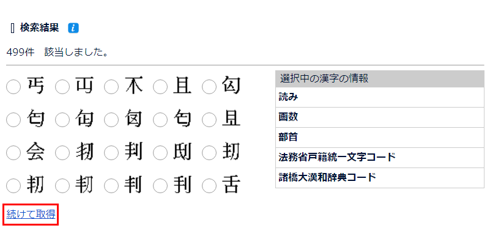Select the radio button for kanji 不
Screen dimensions: 490x228
(111, 87)
